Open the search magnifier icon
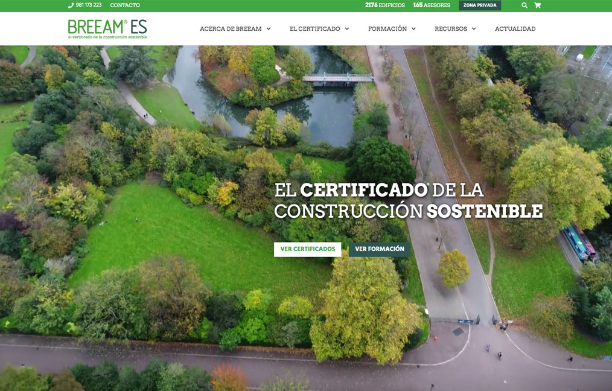Image resolution: width=612 pixels, height=391 pixels. click(x=524, y=5)
